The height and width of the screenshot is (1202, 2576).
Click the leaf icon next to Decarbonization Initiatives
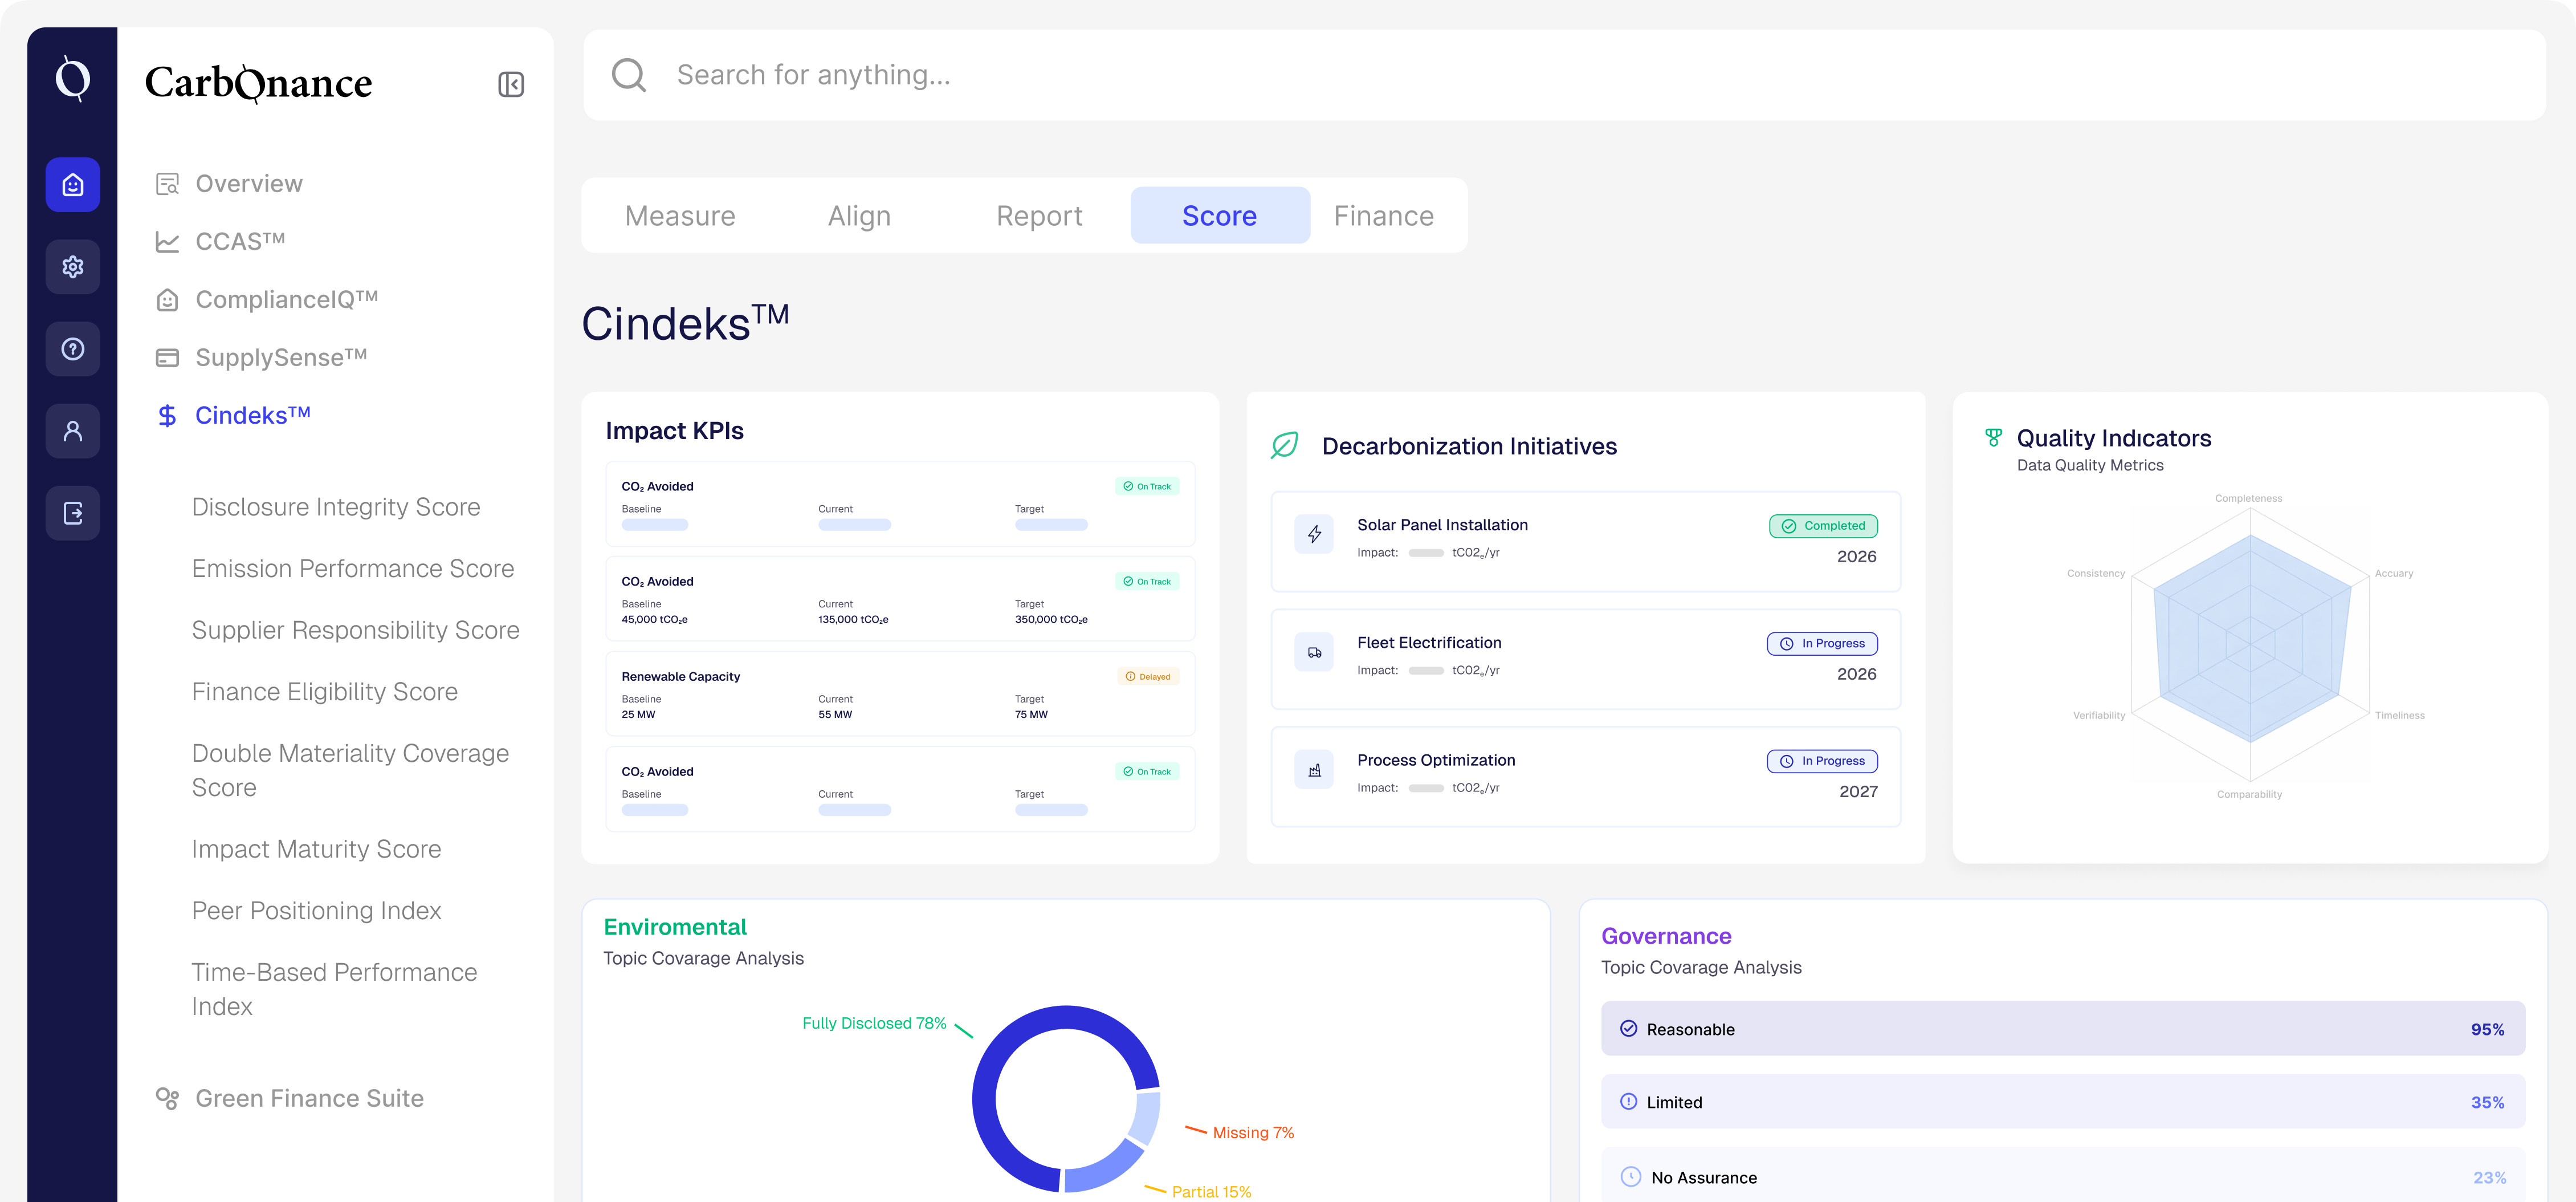(1284, 444)
